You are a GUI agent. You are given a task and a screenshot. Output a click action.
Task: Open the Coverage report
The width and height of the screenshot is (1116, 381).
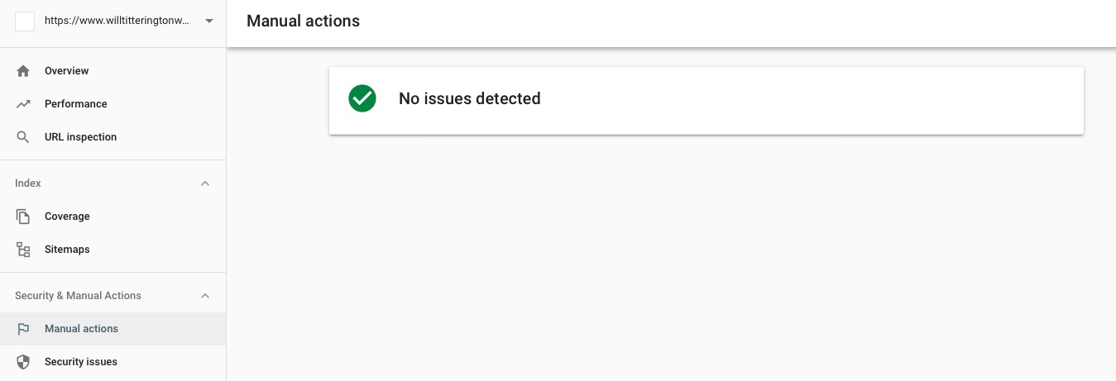(x=67, y=217)
